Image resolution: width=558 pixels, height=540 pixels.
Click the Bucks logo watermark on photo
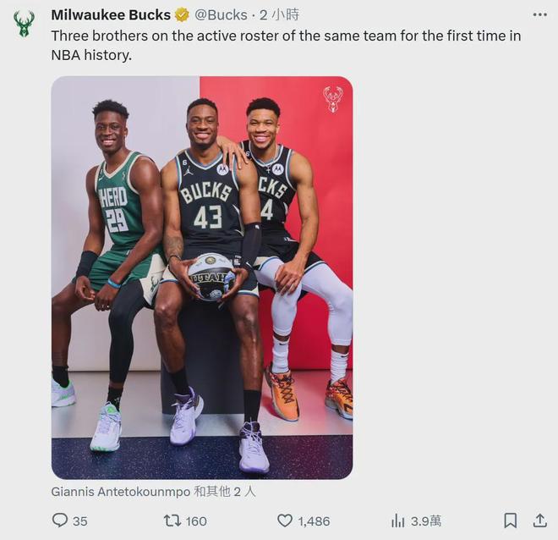[332, 98]
